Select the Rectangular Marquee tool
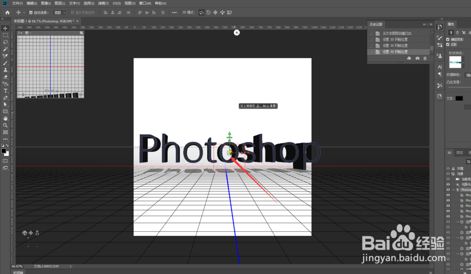 pyautogui.click(x=5, y=35)
